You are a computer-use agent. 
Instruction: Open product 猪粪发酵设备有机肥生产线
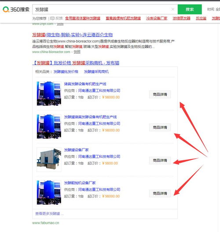(85, 84)
